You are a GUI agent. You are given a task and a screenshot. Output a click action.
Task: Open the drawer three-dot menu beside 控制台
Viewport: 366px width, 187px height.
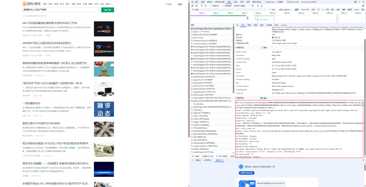192,160
